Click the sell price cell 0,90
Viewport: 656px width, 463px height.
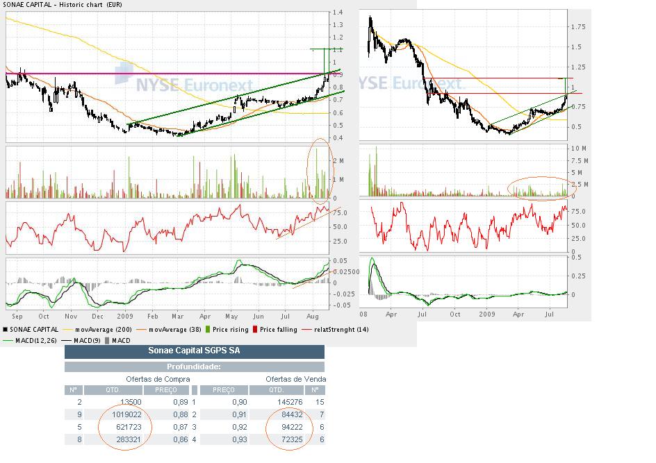[240, 402]
